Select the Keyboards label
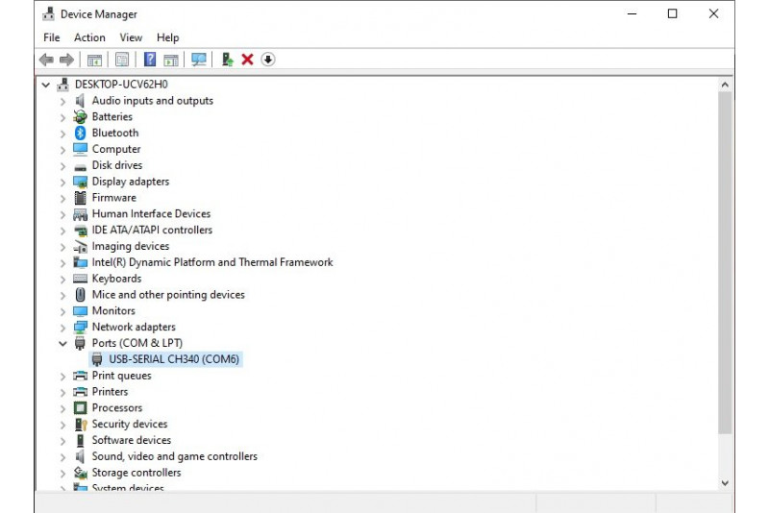Screen dimensions: 769x513 116,279
